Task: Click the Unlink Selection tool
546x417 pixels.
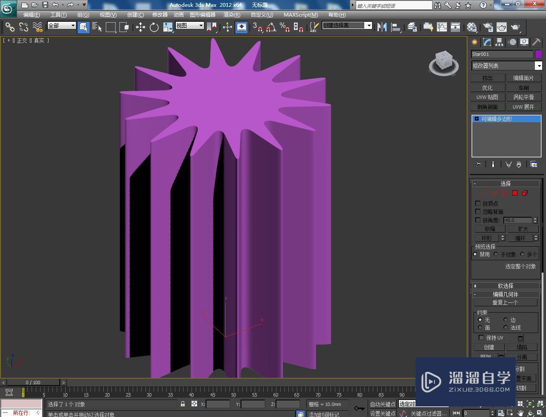Action: pos(23,27)
